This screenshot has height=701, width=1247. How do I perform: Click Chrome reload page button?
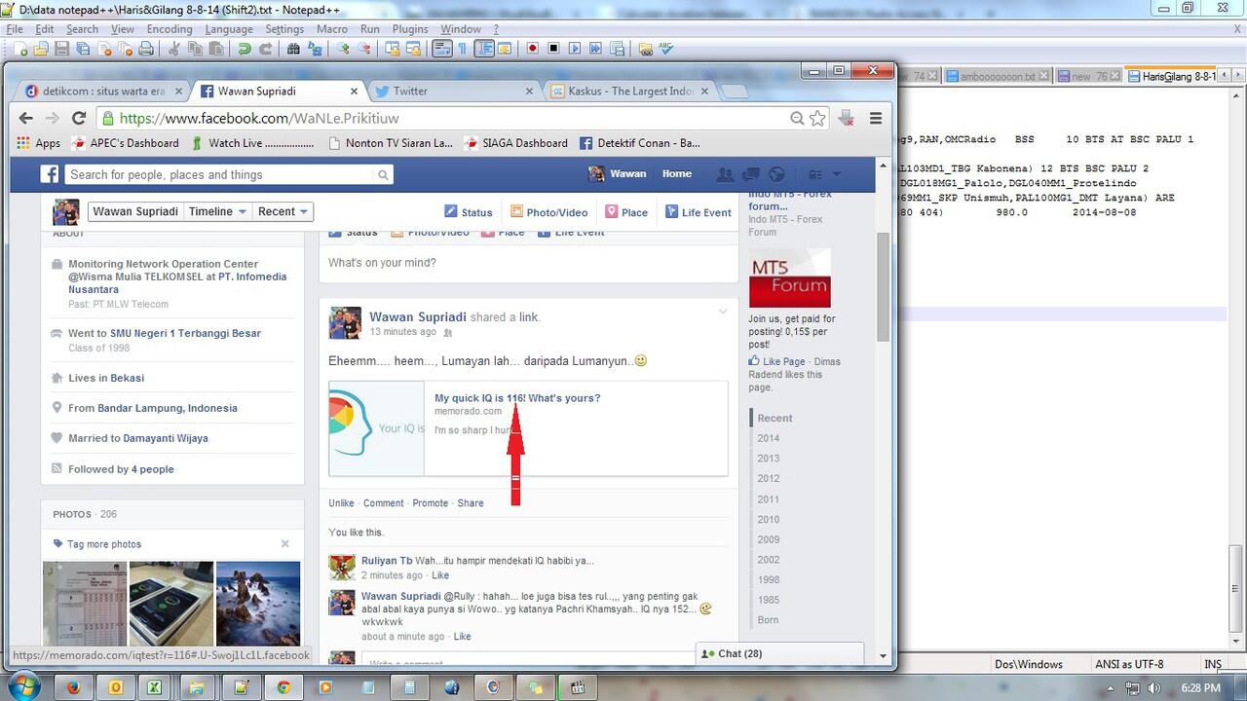[x=79, y=118]
